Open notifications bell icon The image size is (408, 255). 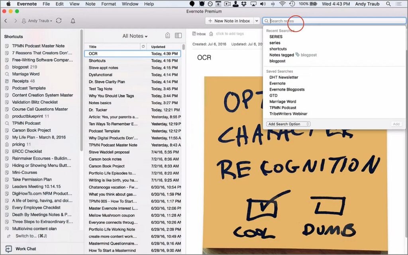(x=73, y=21)
